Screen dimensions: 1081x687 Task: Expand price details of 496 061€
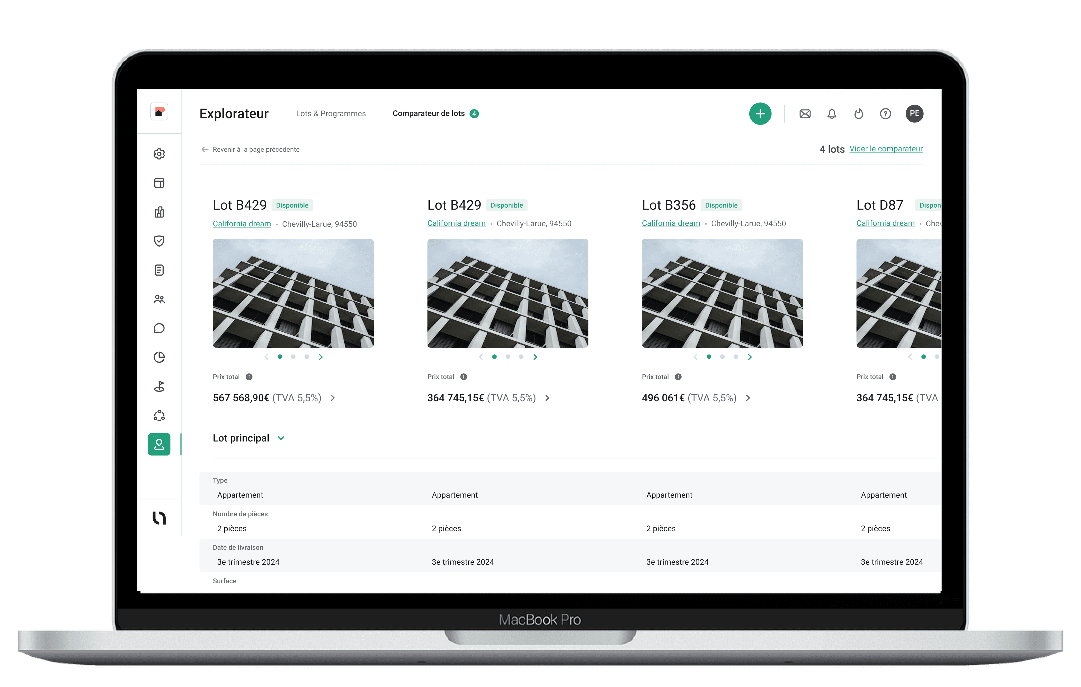pyautogui.click(x=748, y=398)
